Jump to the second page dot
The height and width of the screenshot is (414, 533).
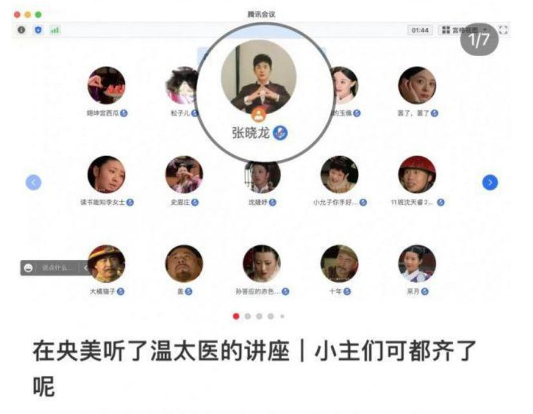[x=247, y=317]
